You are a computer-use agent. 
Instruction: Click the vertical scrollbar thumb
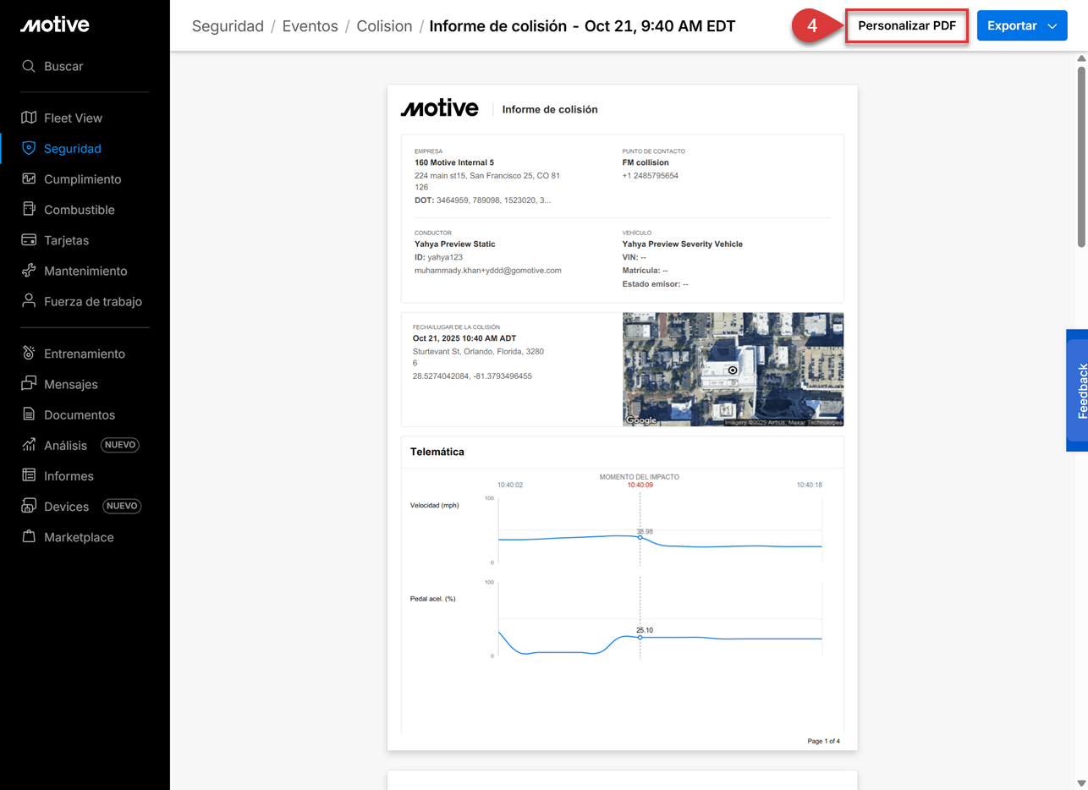point(1080,156)
